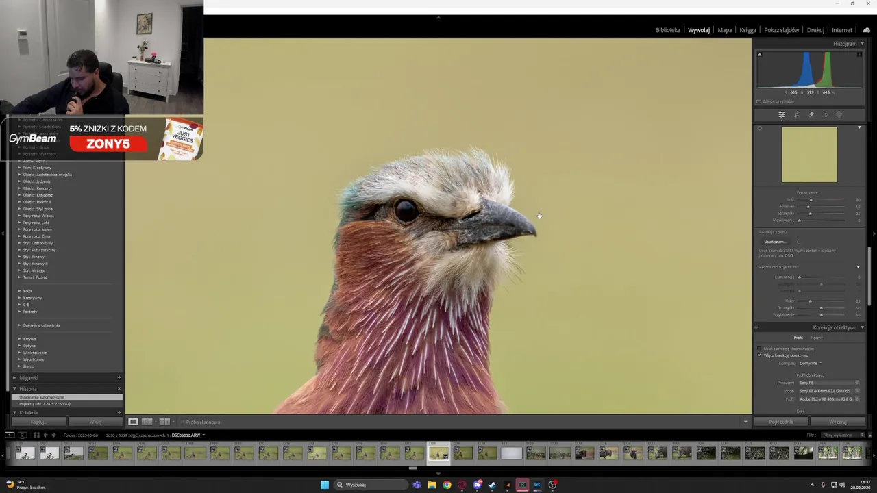
Task: Adjust Luminancja noise slider
Action: point(821,277)
